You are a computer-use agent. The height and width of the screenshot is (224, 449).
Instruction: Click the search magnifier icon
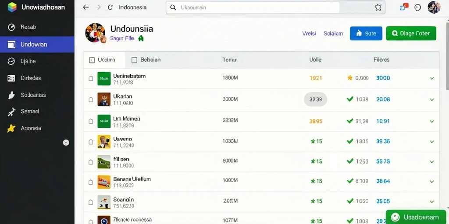click(x=173, y=7)
